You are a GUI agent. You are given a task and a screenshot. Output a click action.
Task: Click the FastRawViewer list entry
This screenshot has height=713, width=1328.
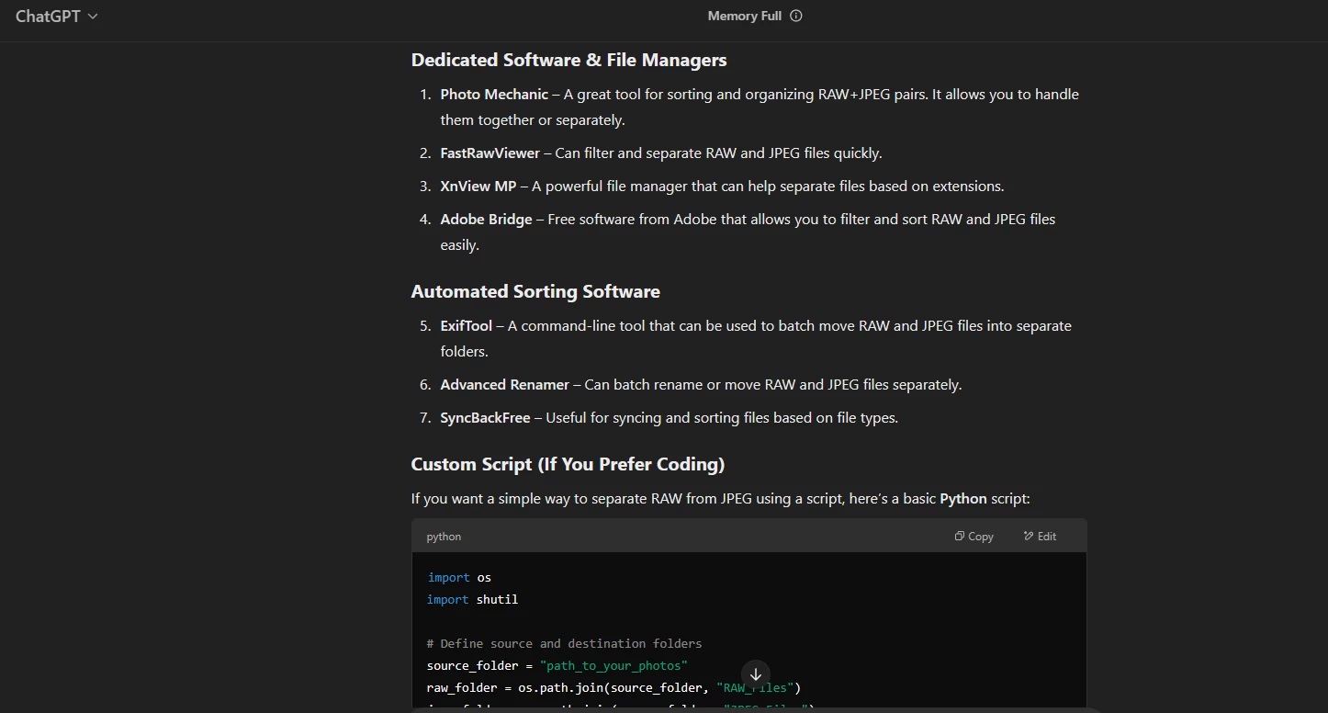click(x=661, y=153)
